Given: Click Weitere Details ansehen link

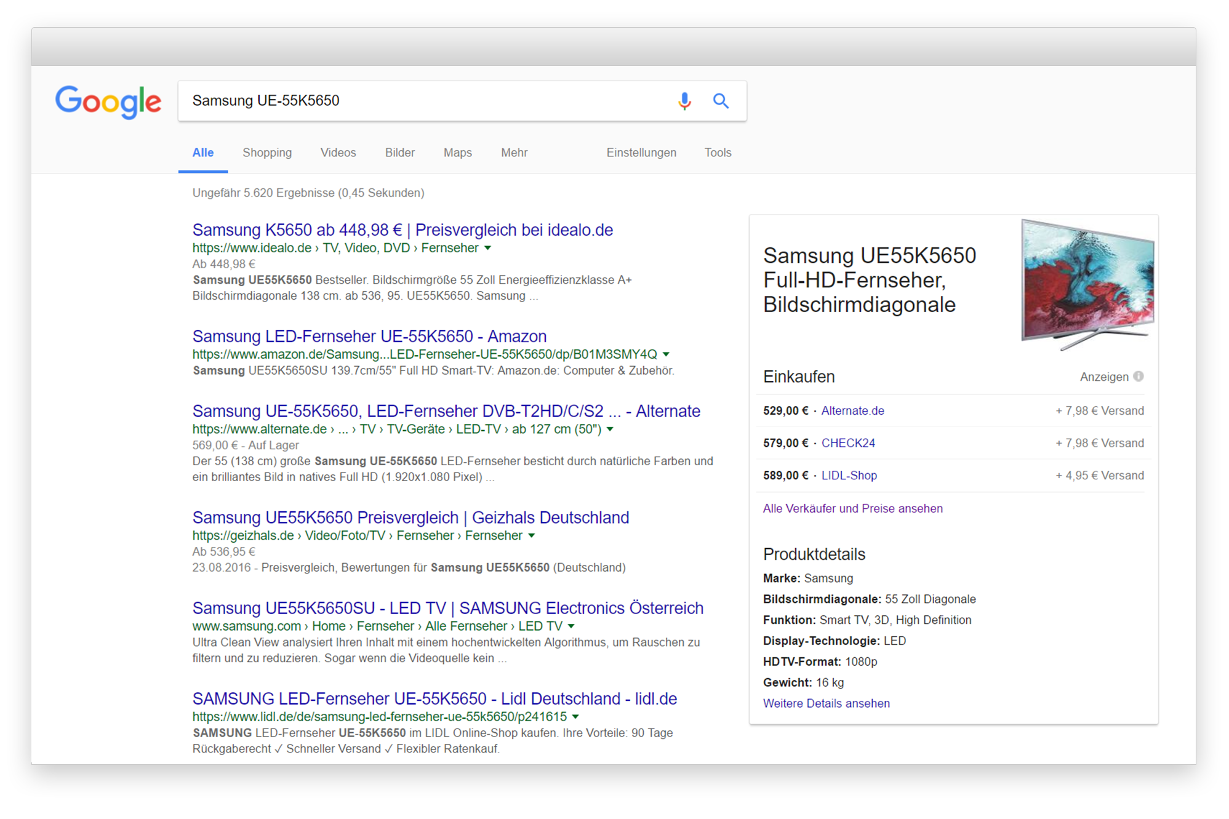Looking at the screenshot, I should click(x=826, y=703).
